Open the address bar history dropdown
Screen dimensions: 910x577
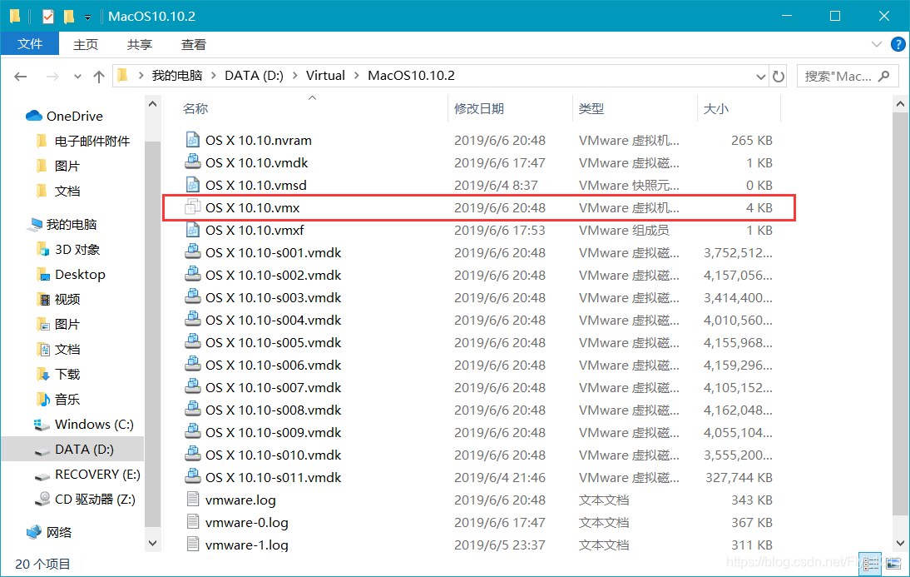[761, 77]
